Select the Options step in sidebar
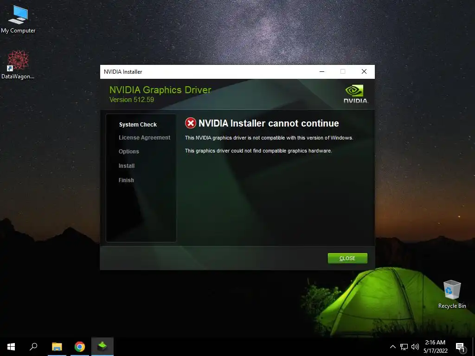475x356 pixels. [x=129, y=152]
